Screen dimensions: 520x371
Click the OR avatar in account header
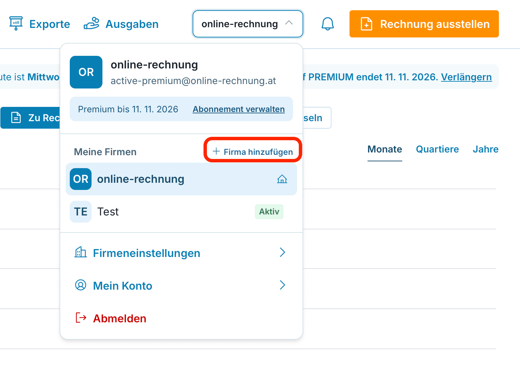86,72
